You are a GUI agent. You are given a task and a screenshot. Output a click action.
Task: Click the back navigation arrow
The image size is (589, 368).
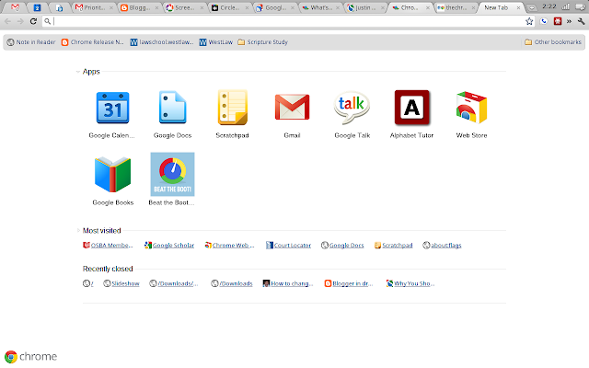pyautogui.click(x=8, y=21)
